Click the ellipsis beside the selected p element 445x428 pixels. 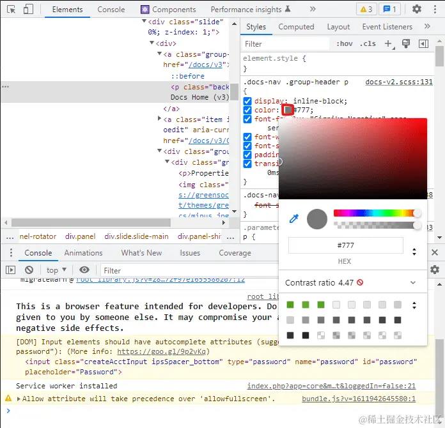[5, 86]
